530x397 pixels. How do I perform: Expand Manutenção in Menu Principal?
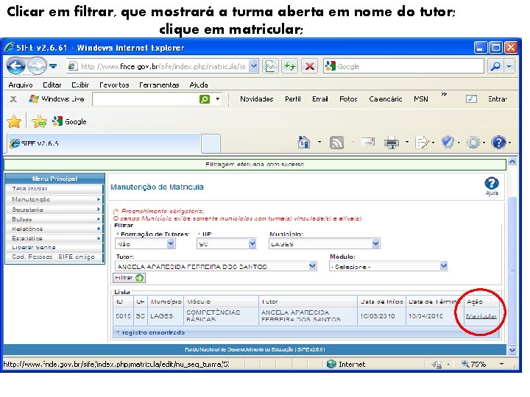[x=54, y=199]
